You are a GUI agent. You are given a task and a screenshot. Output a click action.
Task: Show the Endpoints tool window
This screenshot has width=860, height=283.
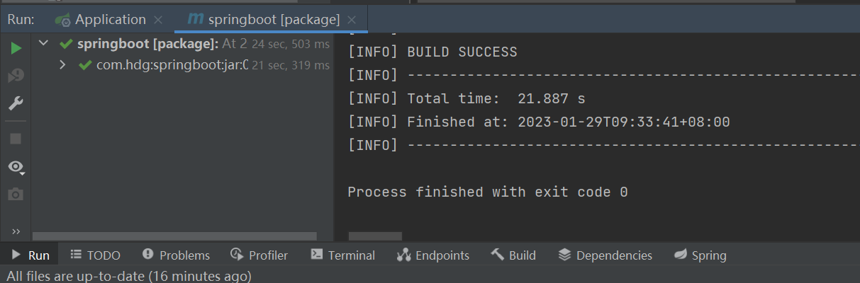click(433, 255)
